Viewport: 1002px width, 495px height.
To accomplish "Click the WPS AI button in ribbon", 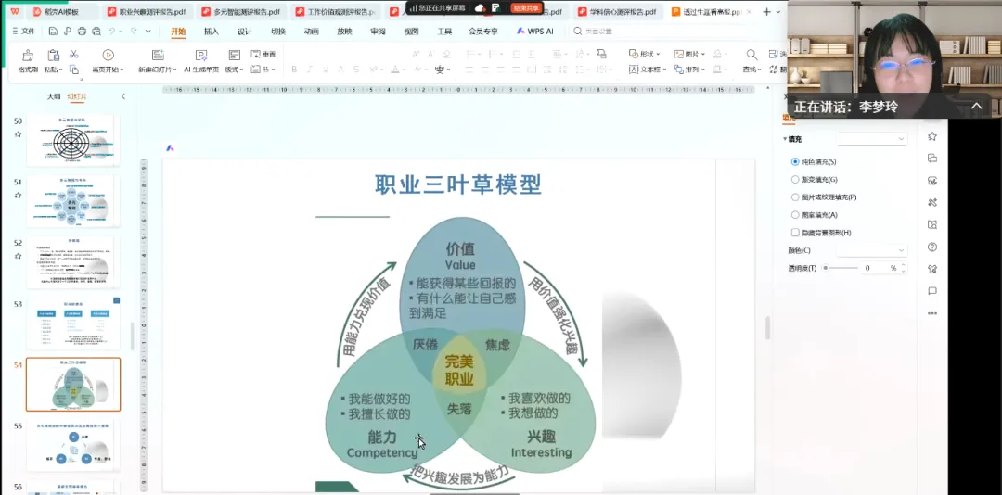I will pos(535,32).
